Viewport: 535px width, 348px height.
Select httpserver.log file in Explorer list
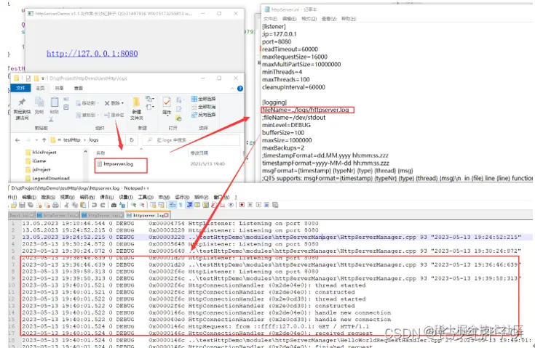pyautogui.click(x=118, y=163)
